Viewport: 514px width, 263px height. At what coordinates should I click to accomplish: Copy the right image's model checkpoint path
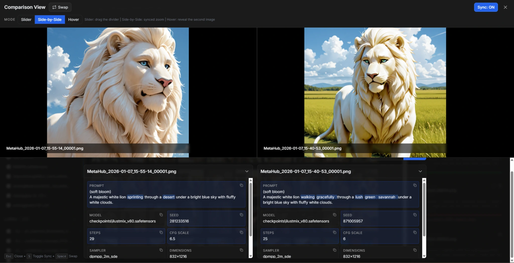click(334, 215)
